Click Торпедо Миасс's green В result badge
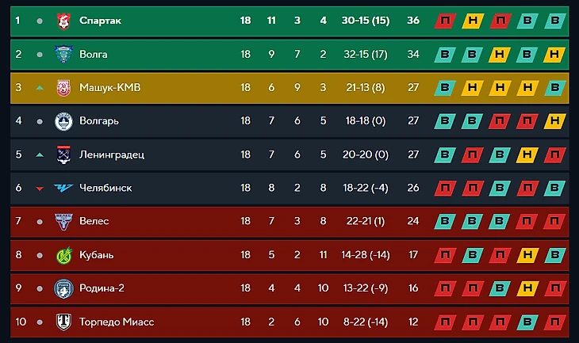Image resolution: width=579 pixels, height=343 pixels. pos(527,322)
